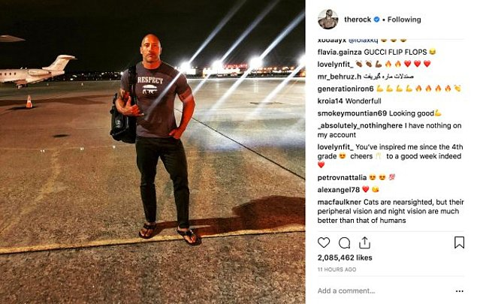Open therock username link

click(x=358, y=20)
